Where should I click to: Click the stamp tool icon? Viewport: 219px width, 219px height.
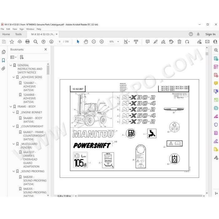point(171,42)
